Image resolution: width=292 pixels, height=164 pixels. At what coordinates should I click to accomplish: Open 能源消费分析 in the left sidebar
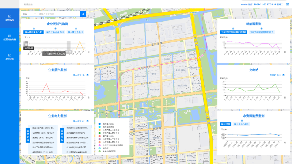pos(9,37)
